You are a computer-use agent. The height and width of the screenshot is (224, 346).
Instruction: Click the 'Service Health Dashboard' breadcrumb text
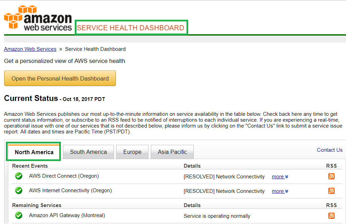point(95,49)
